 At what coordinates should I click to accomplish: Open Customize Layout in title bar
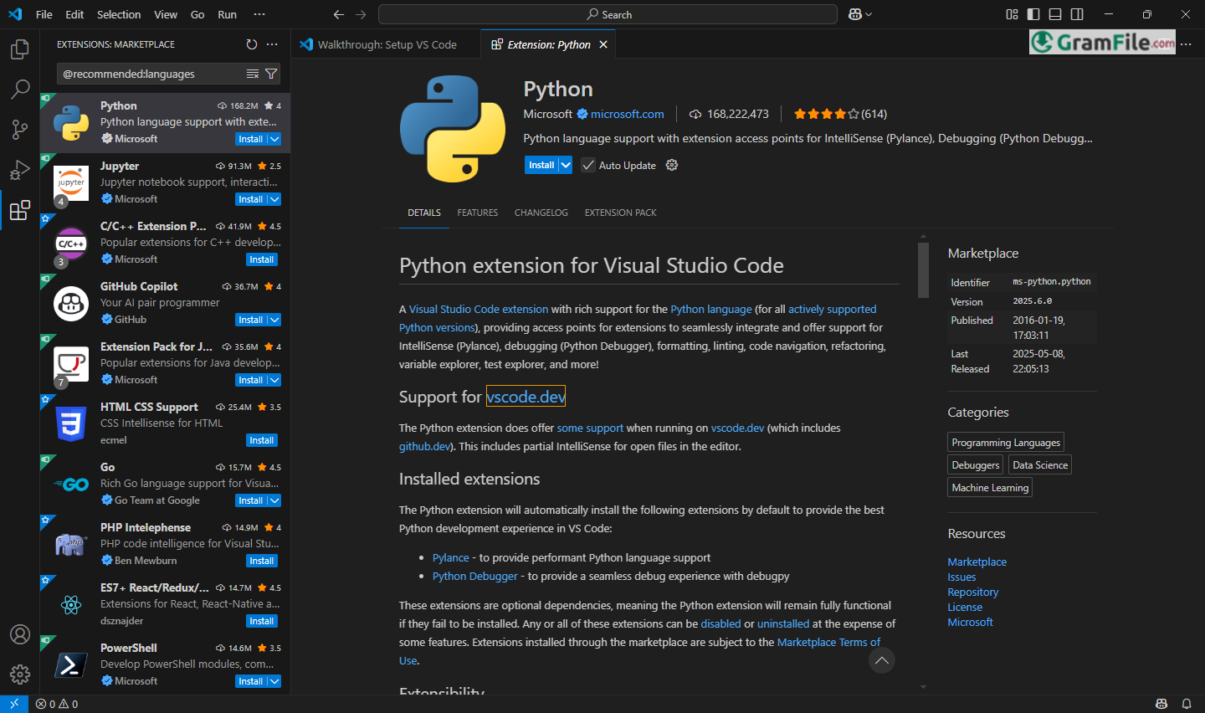1012,14
